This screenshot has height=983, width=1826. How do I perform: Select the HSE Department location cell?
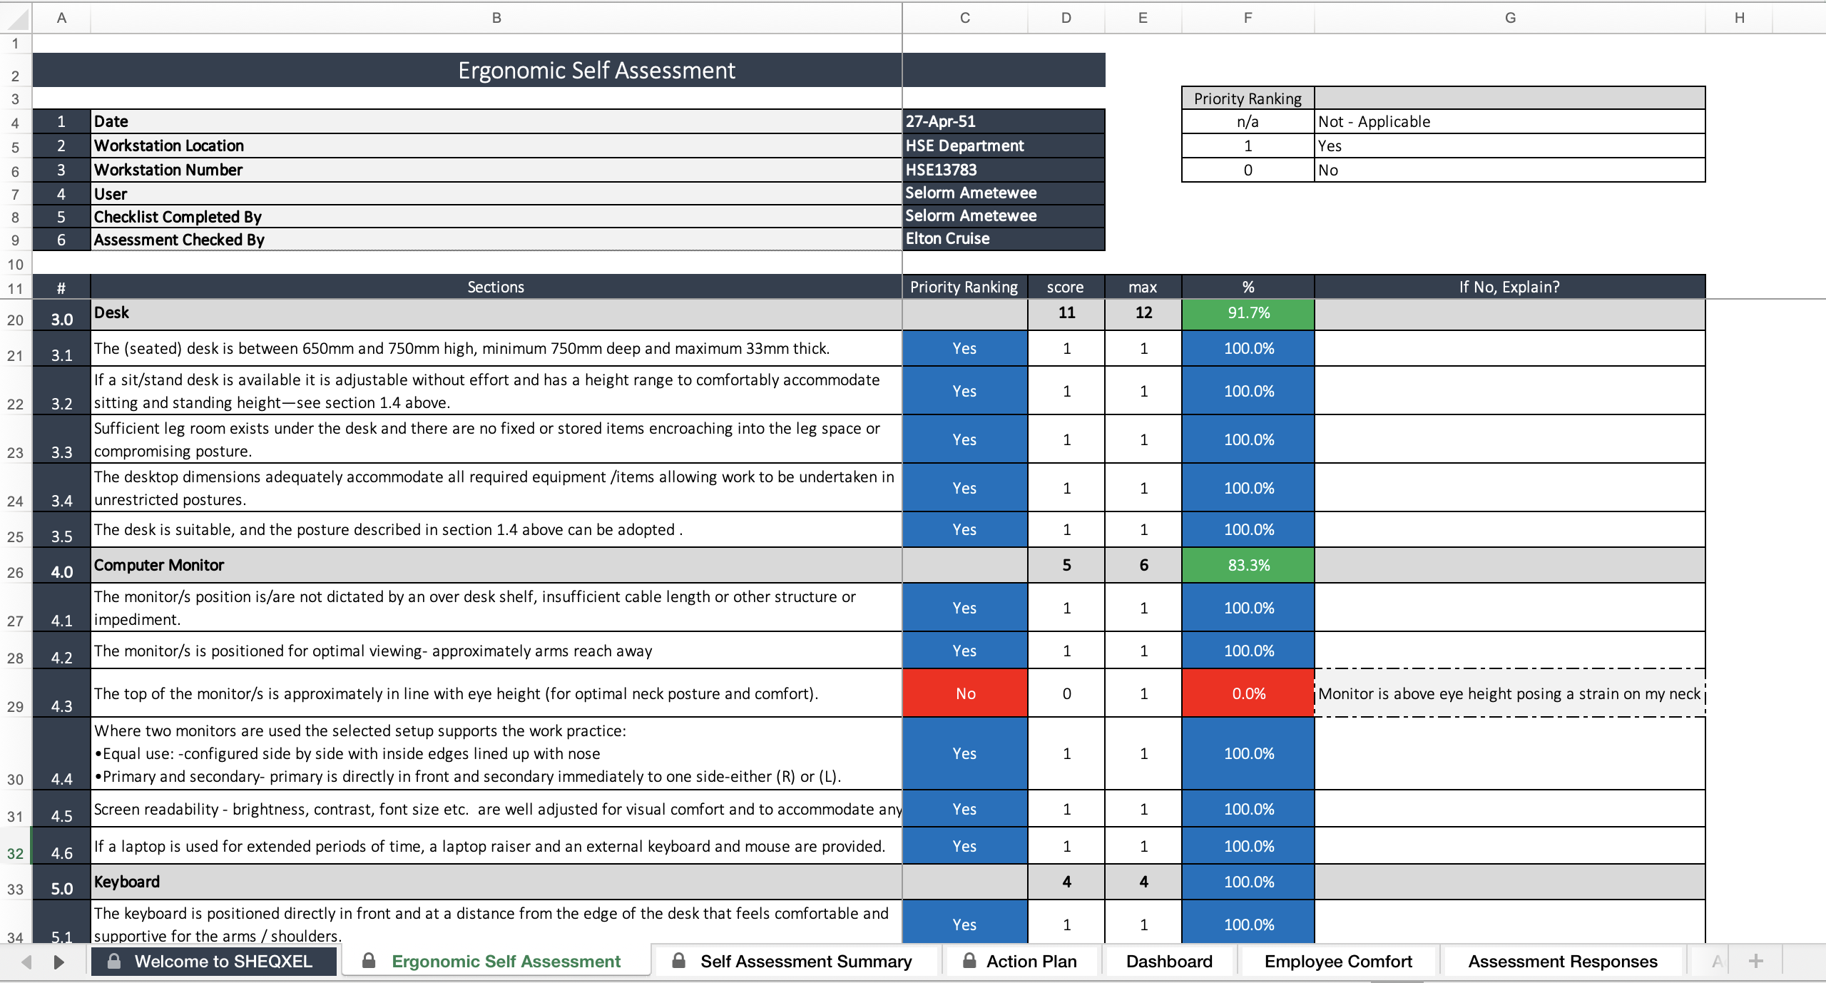pyautogui.click(x=1004, y=146)
